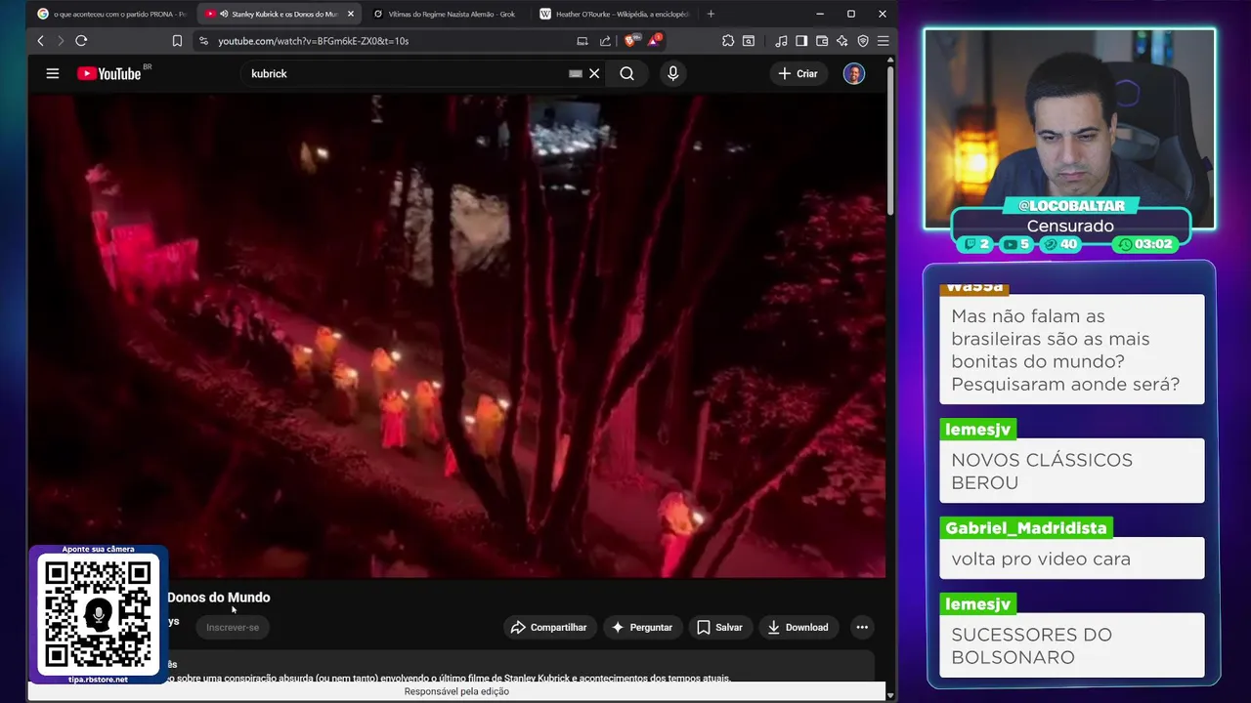Click the music note icon in the browser toolbar
Screen dimensions: 1251x703
[781, 41]
